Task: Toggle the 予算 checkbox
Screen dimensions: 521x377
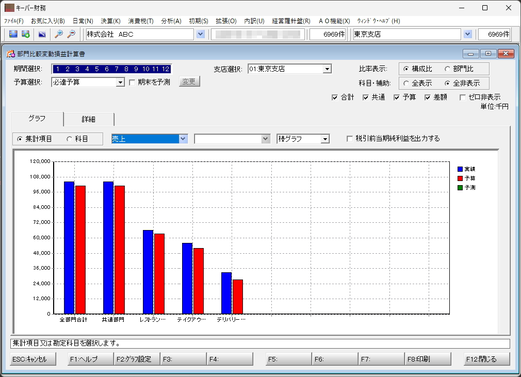Action: 396,97
